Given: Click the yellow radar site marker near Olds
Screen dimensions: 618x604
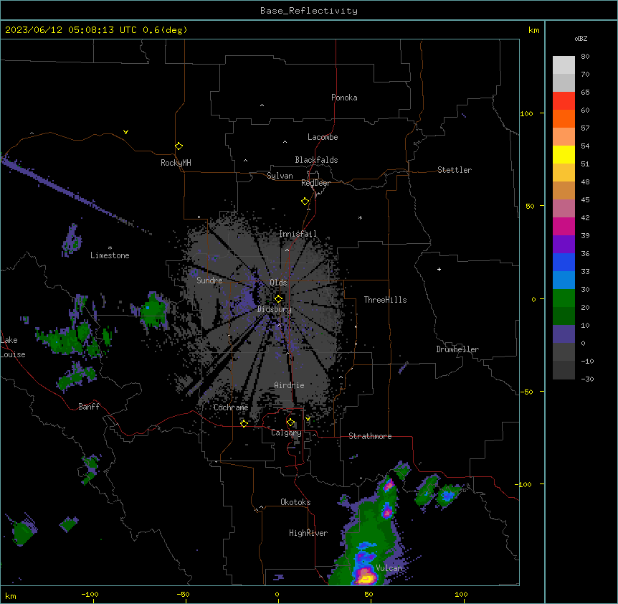Looking at the screenshot, I should pyautogui.click(x=278, y=299).
